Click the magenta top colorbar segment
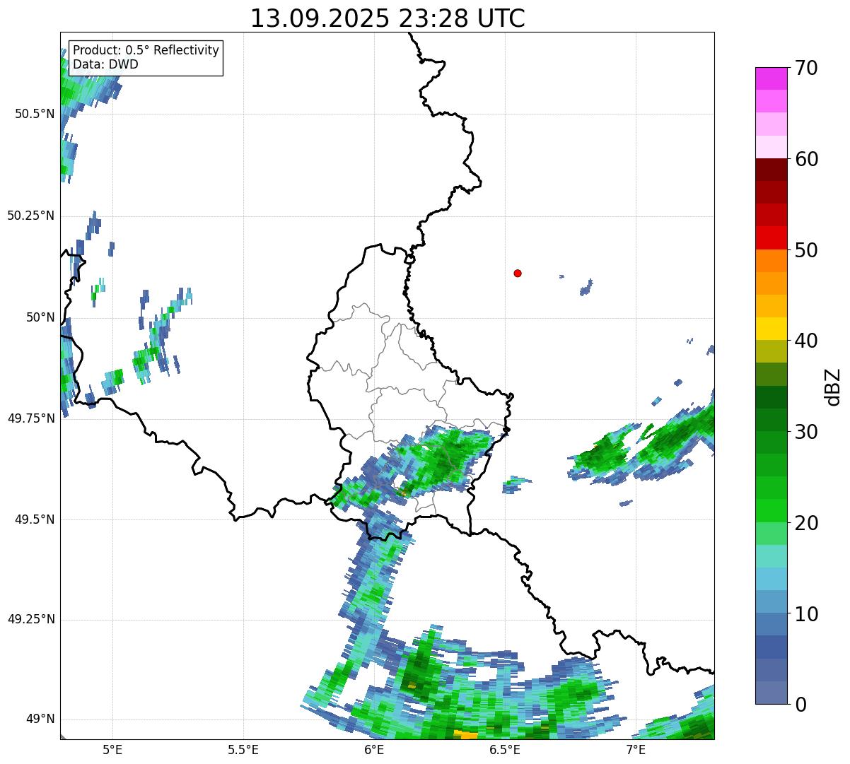This screenshot has height=764, width=850. [x=772, y=78]
